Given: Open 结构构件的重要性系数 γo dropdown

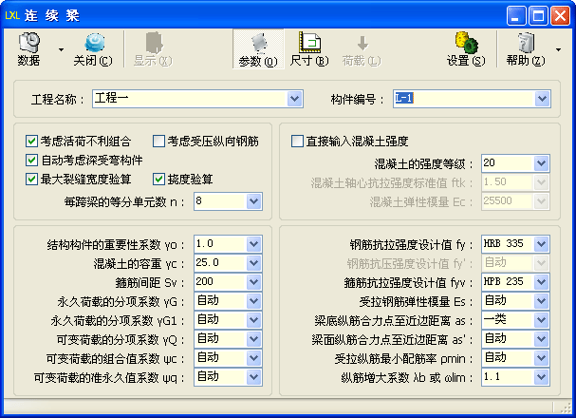Looking at the screenshot, I should pos(253,244).
